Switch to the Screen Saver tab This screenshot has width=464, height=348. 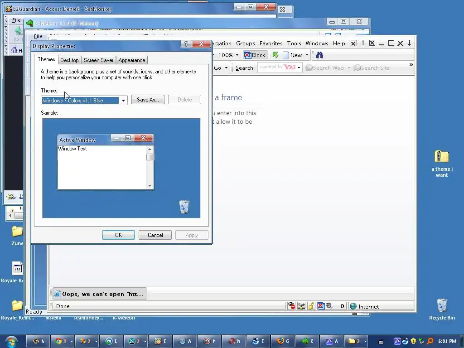[98, 60]
